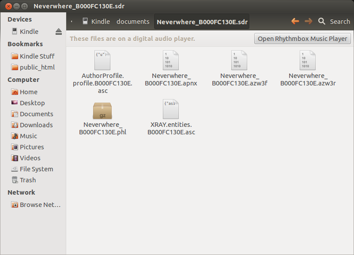Select Neverwhere_B000FC130E.phl gz archive icon
Image resolution: width=354 pixels, height=255 pixels.
click(102, 111)
